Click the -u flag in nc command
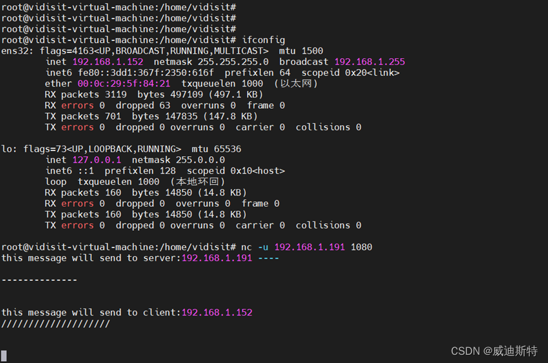 coord(263,247)
